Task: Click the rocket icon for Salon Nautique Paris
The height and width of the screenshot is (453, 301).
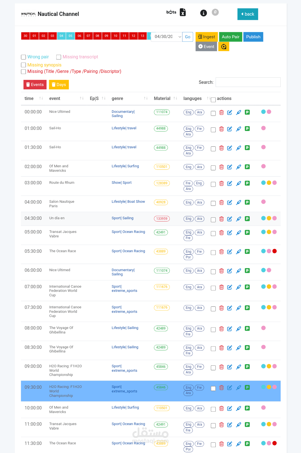Action: pyautogui.click(x=239, y=202)
